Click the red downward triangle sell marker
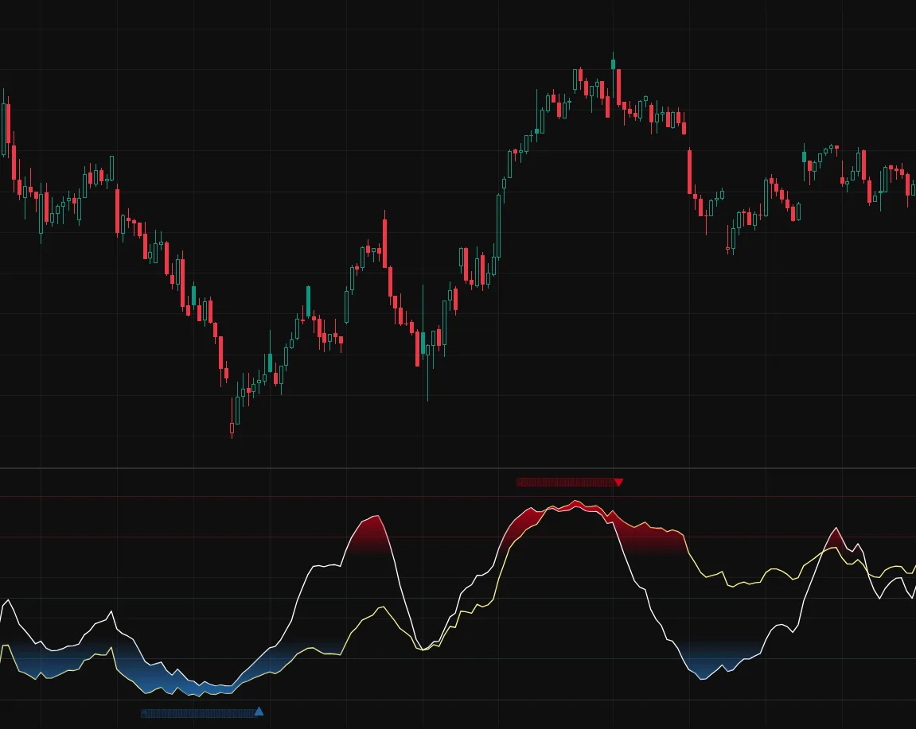 click(618, 482)
